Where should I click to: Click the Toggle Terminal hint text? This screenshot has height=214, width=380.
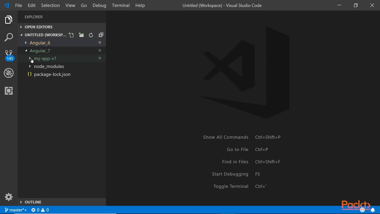pyautogui.click(x=231, y=186)
